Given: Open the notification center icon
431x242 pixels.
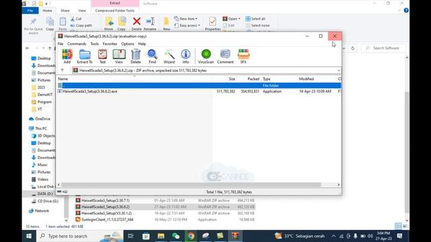Looking at the screenshot, I should [x=399, y=236].
